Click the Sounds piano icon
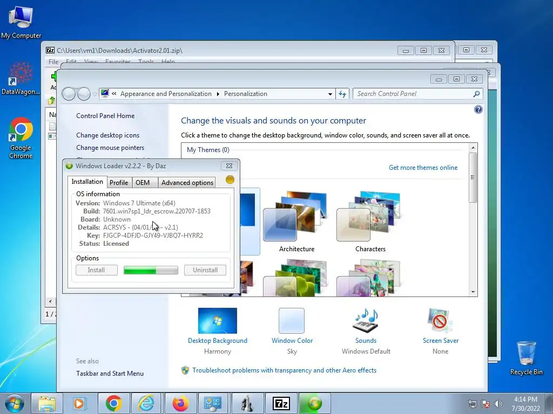The height and width of the screenshot is (414, 553). pyautogui.click(x=366, y=321)
